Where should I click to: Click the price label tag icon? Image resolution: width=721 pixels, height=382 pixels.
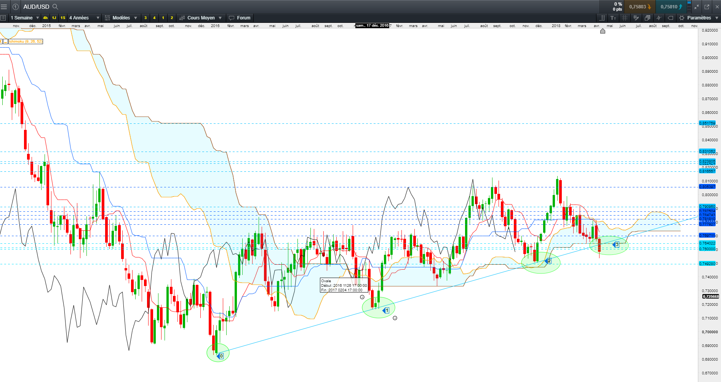coord(670,18)
